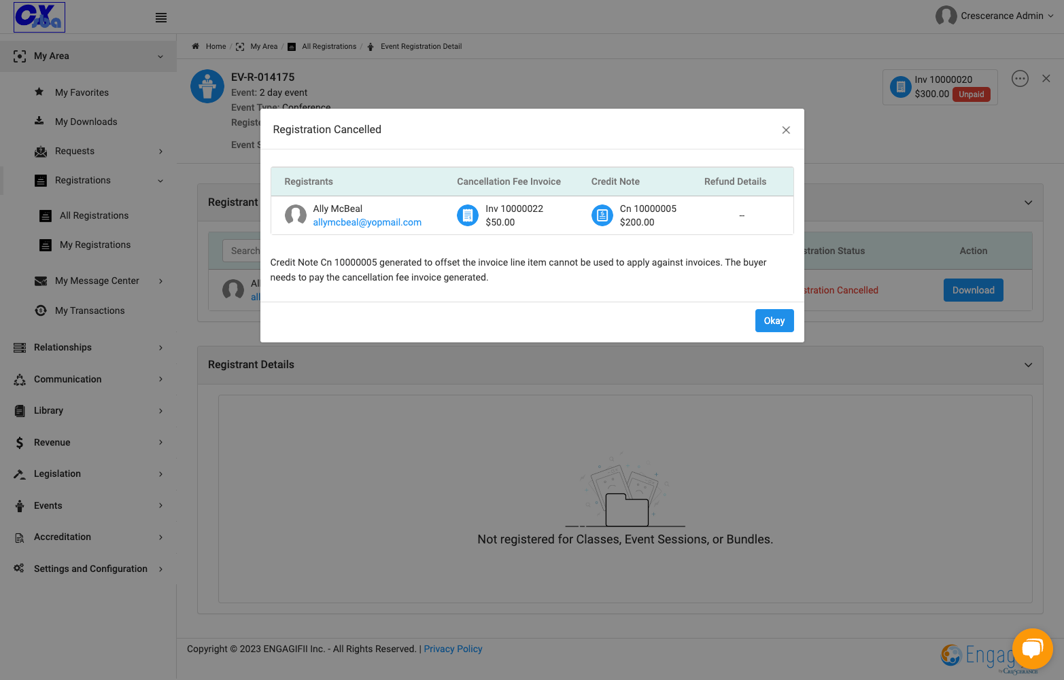Click the Search input field

(x=242, y=251)
